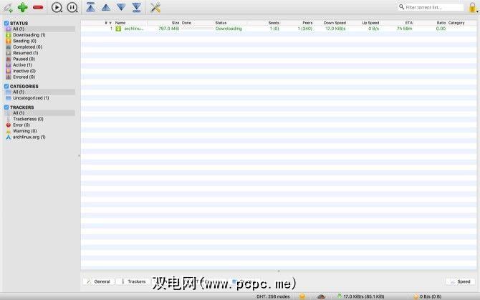Click the green torrent icon beside archlinu...

[118, 29]
